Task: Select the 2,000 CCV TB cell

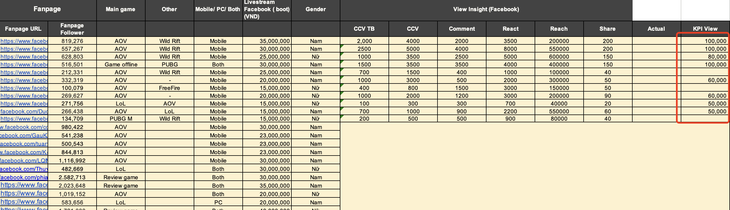Action: 364,41
